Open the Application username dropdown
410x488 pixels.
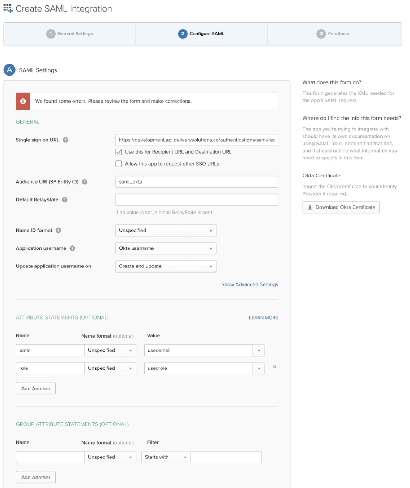pos(166,248)
